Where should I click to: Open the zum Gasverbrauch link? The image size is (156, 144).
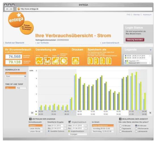[110, 43]
